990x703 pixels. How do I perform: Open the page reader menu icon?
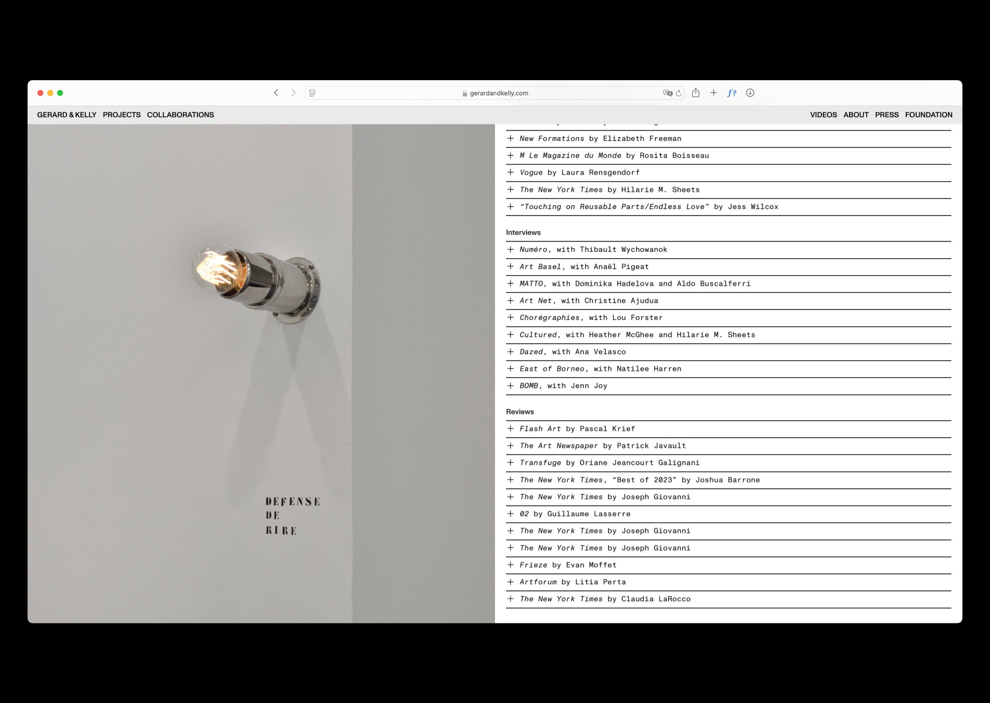(312, 93)
